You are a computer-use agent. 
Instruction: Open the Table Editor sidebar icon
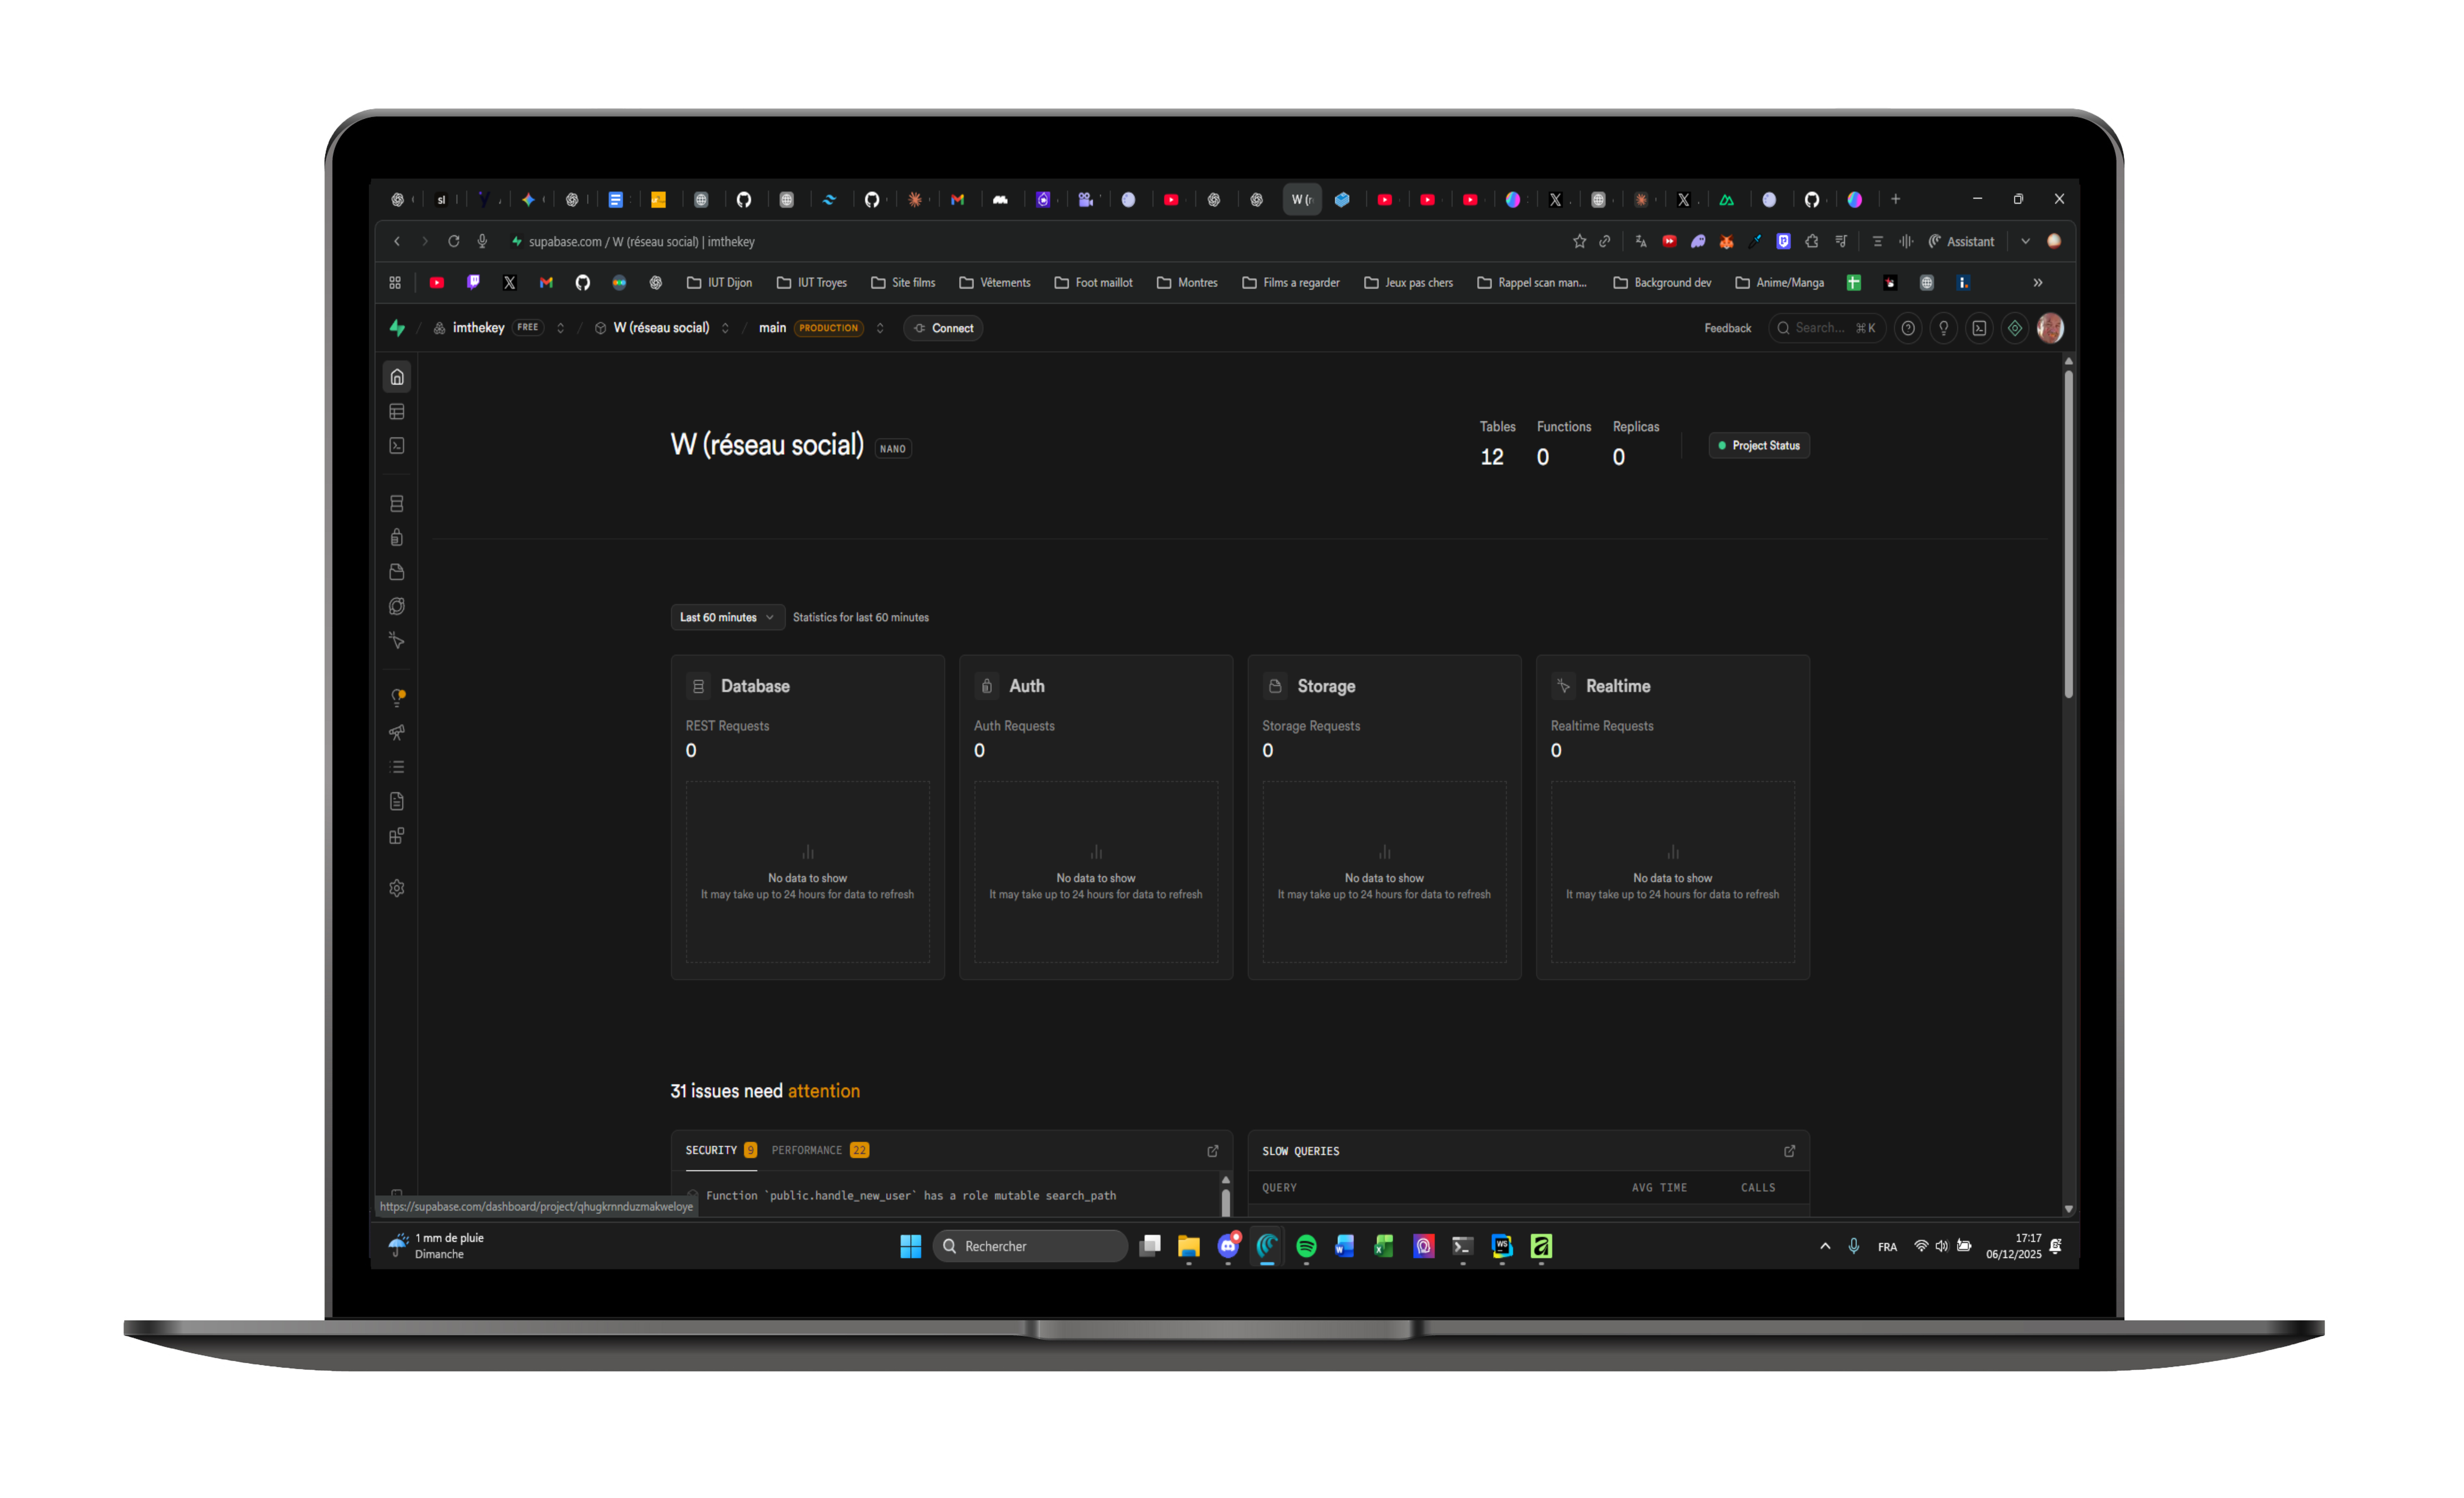pos(397,412)
